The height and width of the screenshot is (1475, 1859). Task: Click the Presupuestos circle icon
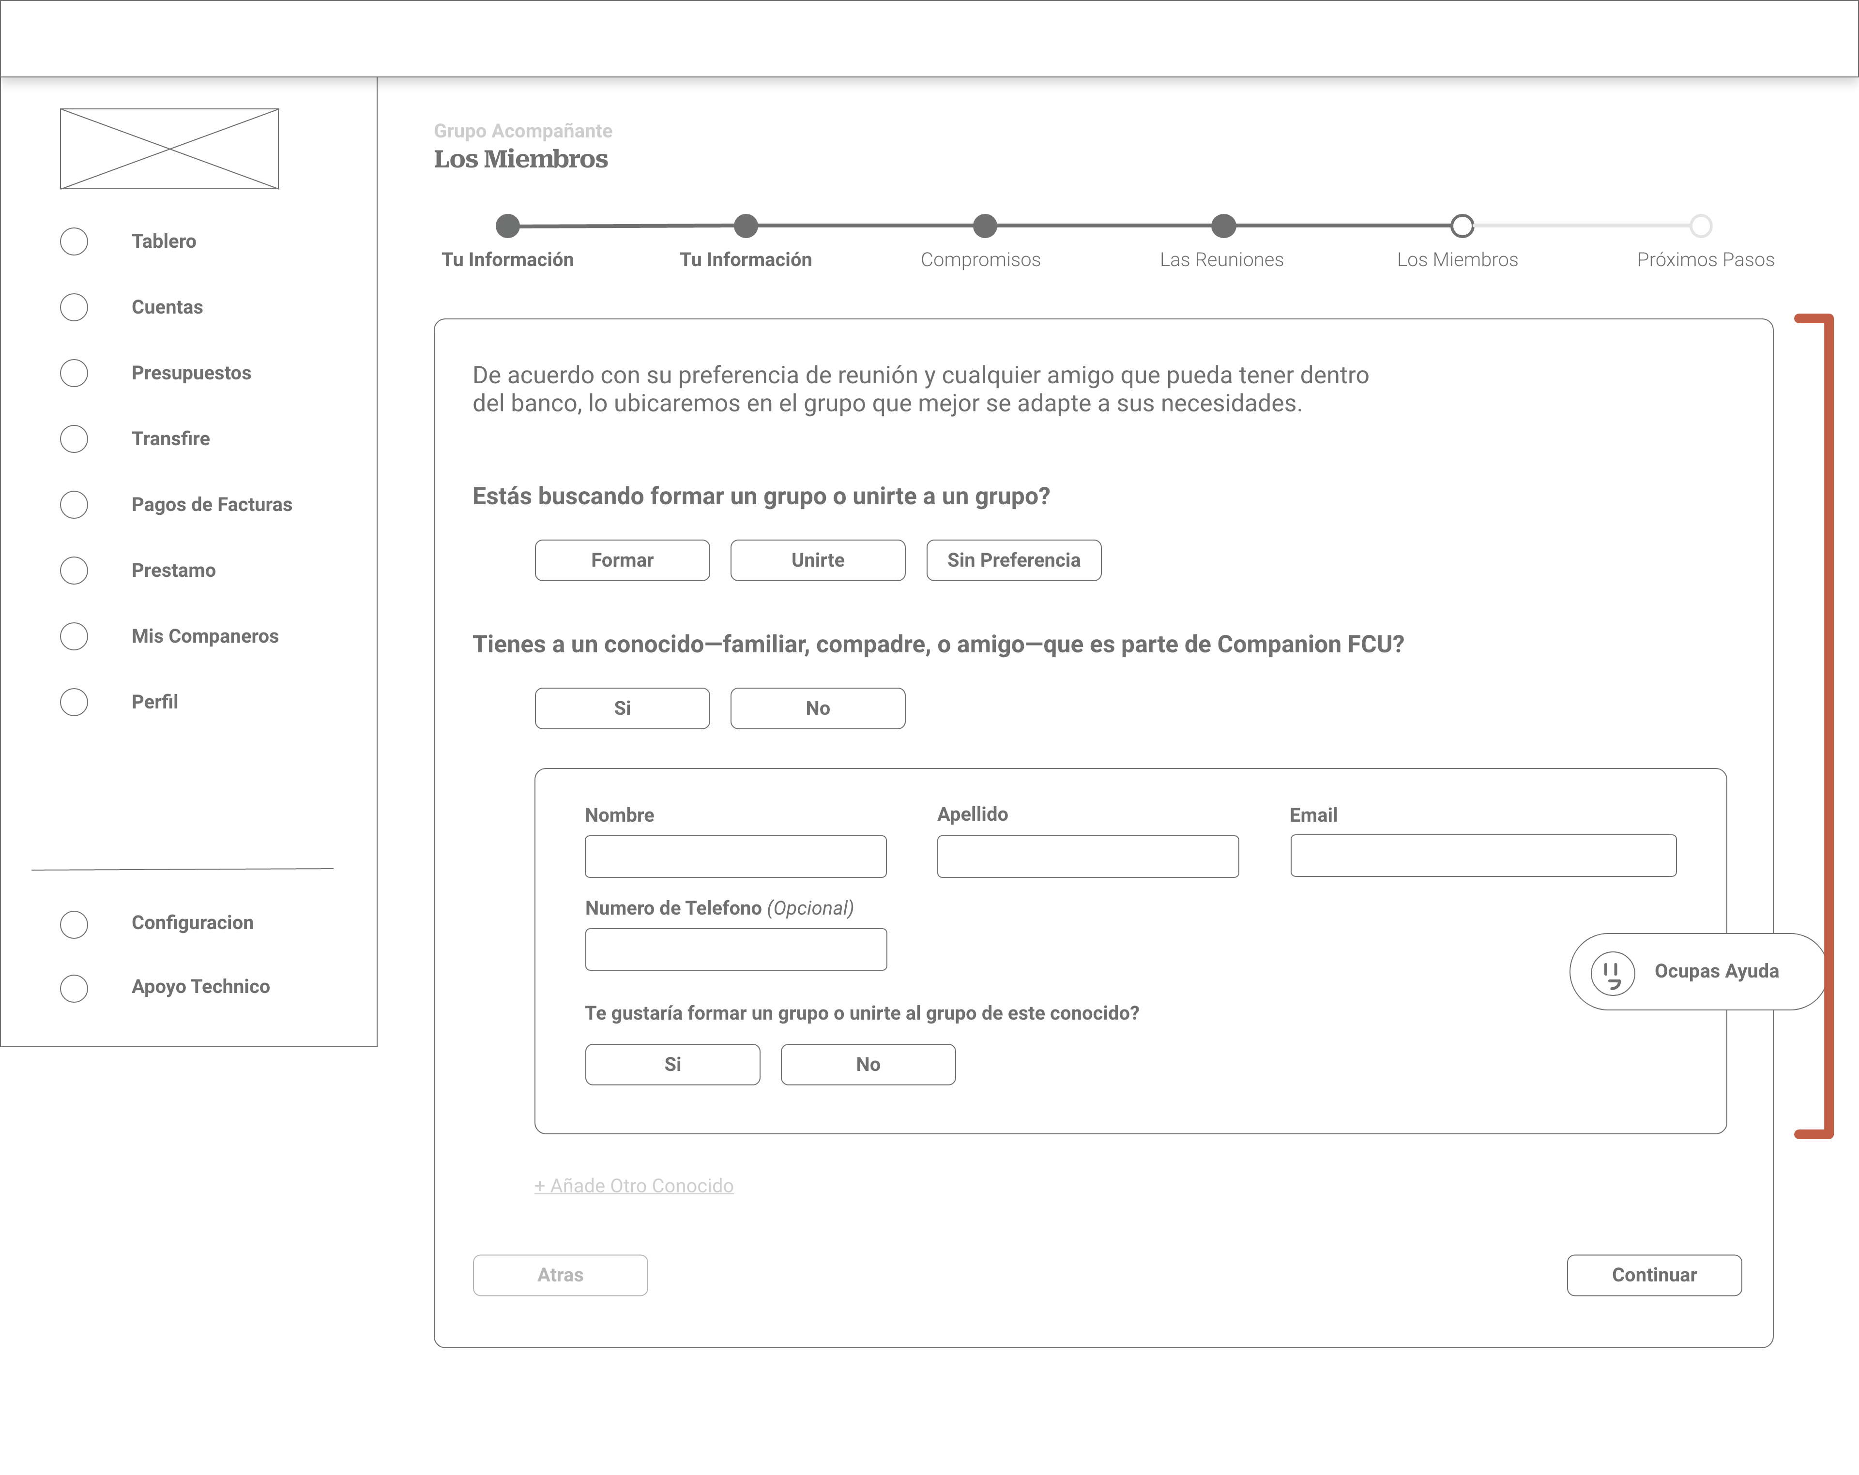pos(74,373)
